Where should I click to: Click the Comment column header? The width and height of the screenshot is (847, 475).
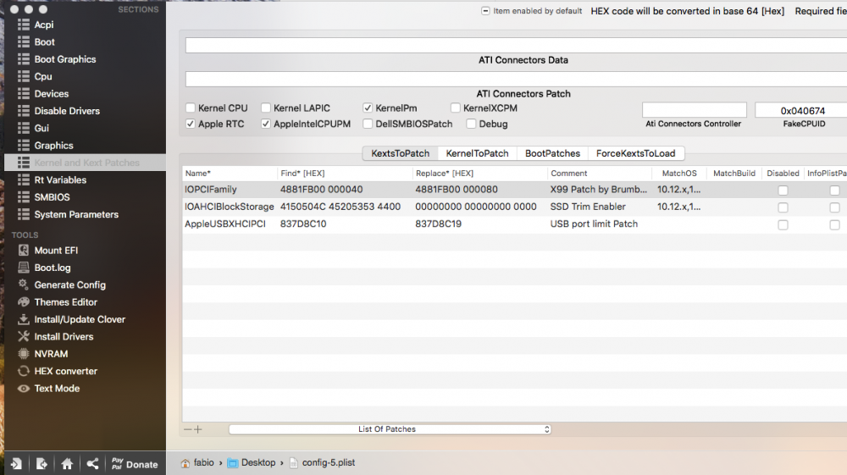click(x=599, y=174)
